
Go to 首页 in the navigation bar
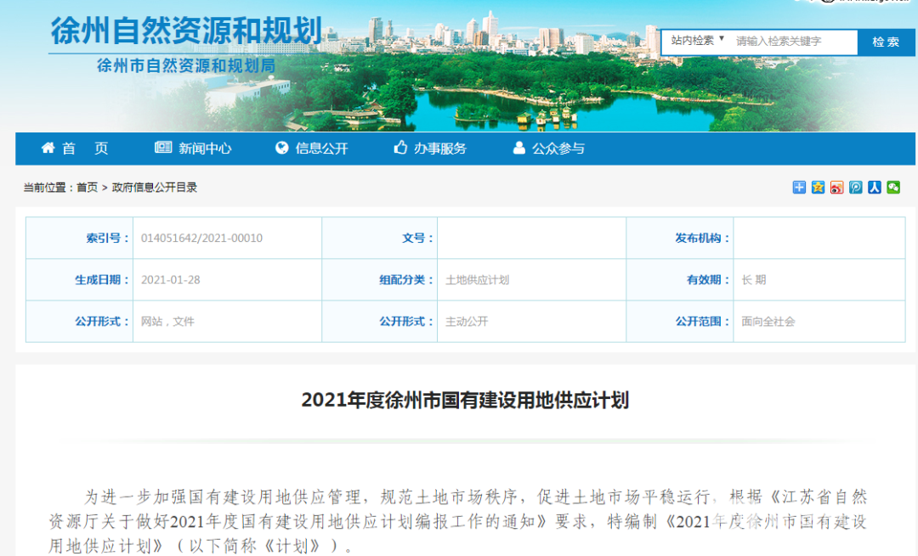(x=75, y=149)
